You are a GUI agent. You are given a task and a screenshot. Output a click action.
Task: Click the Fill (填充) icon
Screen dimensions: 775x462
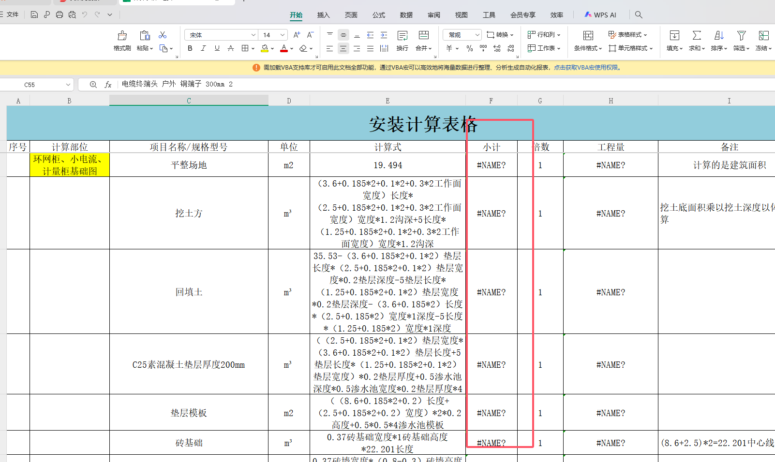click(674, 35)
